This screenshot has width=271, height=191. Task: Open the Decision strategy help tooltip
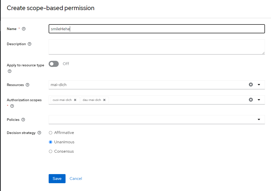click(x=39, y=133)
